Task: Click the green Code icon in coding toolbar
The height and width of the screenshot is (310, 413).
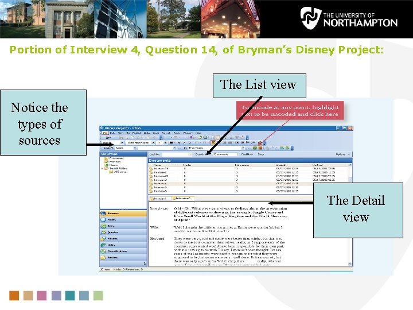Action: pyautogui.click(x=255, y=148)
